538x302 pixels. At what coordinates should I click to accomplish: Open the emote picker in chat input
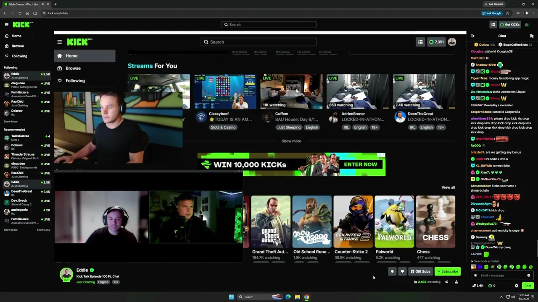point(529,276)
